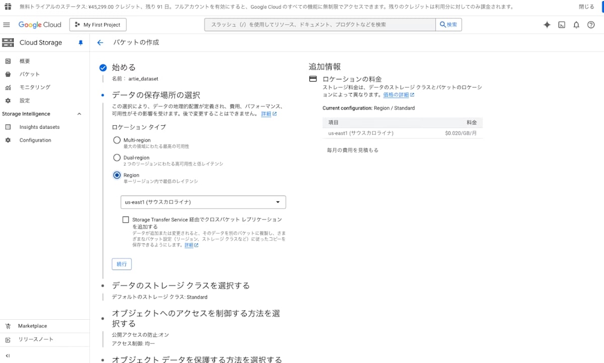The width and height of the screenshot is (604, 363).
Task: Click the $0.020/GB/月 price value
Action: tap(461, 133)
